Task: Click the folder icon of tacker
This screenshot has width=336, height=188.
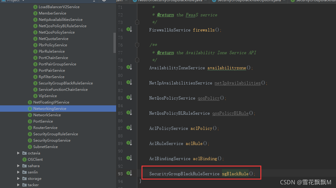Action: [x=24, y=185]
